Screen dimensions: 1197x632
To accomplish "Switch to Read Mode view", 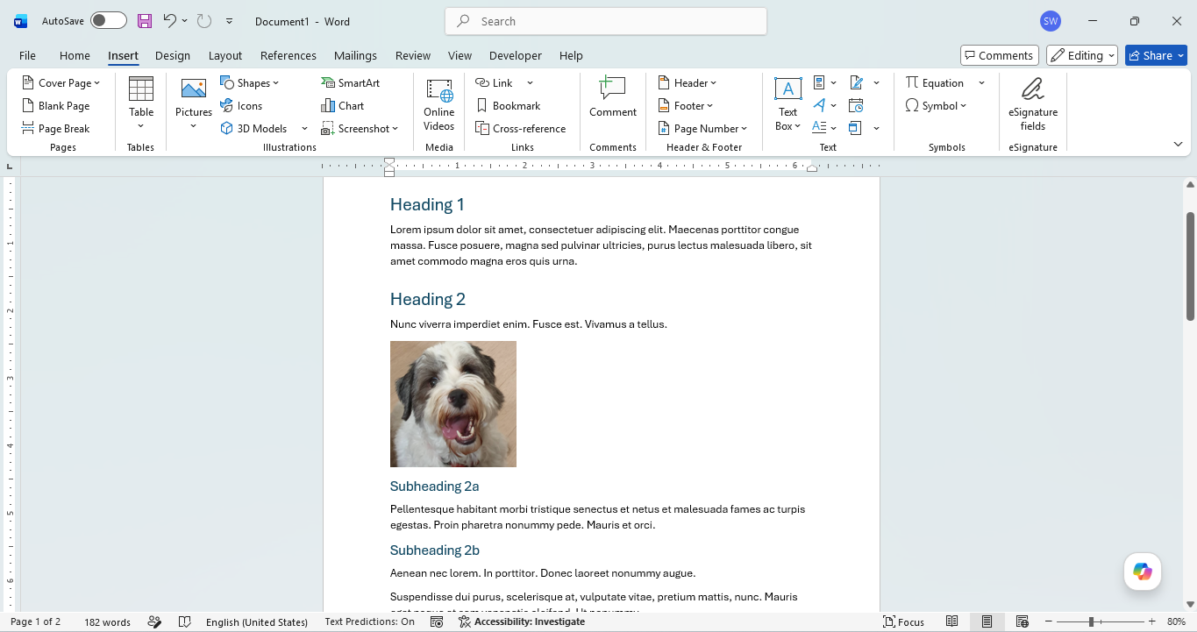I will coord(952,622).
